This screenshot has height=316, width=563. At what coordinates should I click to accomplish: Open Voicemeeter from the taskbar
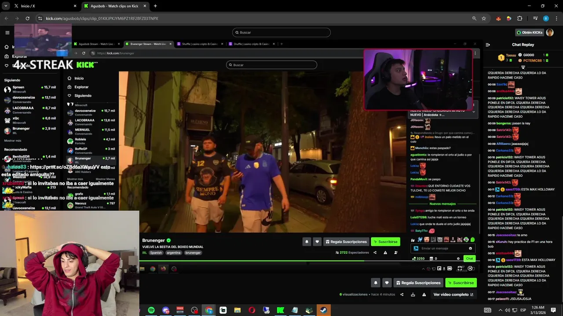coord(180,310)
